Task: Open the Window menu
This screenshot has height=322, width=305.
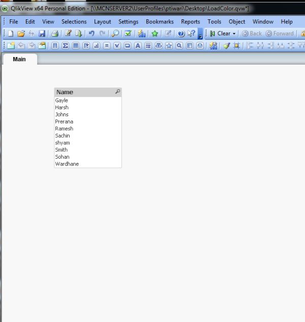Action: (263, 21)
